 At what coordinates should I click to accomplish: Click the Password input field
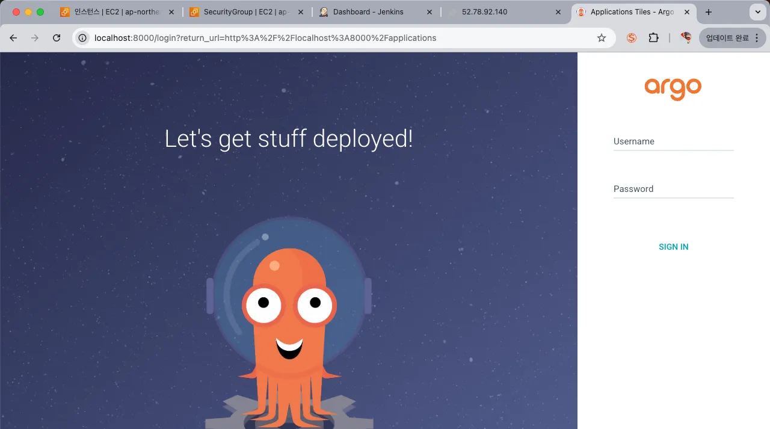pyautogui.click(x=674, y=190)
